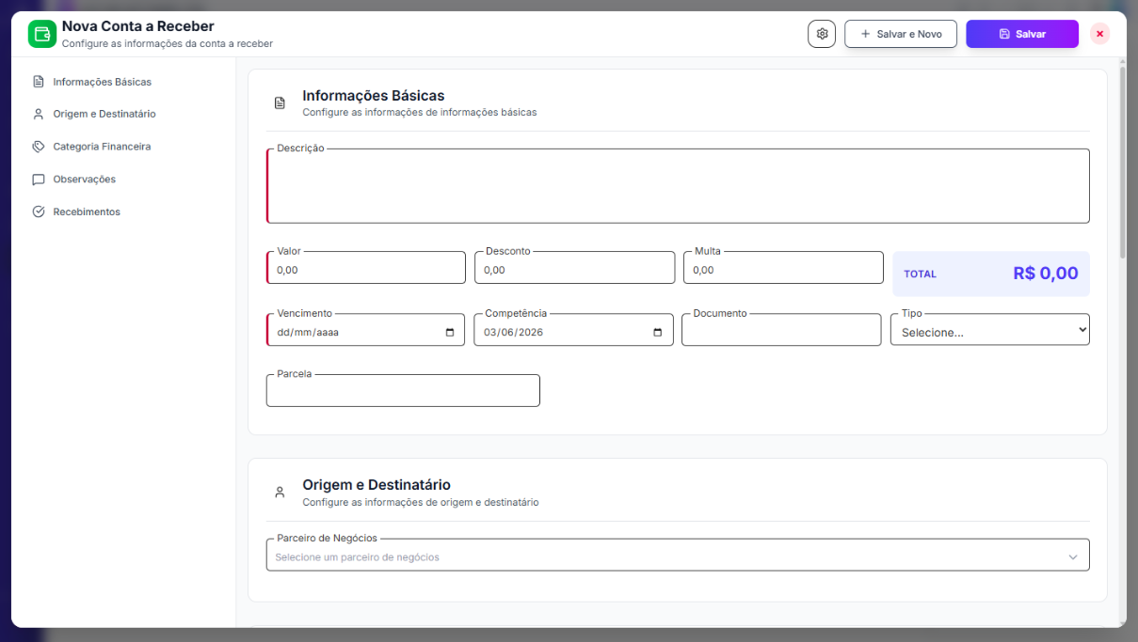Click the plus icon on Salvar e Novo

coord(866,34)
